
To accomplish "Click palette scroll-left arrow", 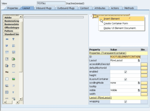I will [5, 102].
